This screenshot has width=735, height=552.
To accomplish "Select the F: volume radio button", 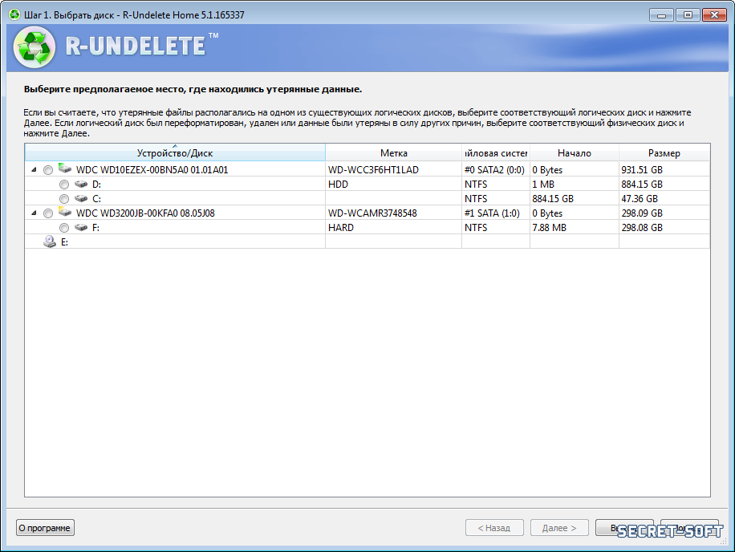I will click(64, 228).
